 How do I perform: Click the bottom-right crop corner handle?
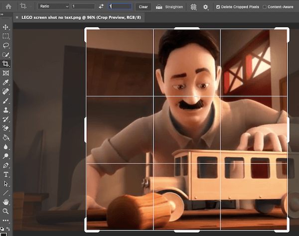288,231
